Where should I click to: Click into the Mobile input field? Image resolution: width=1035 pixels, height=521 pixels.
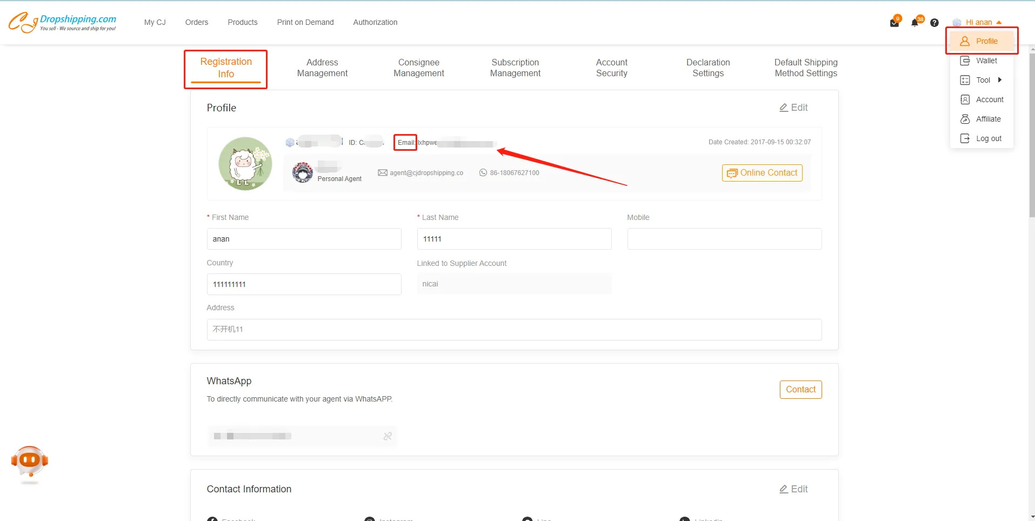tap(724, 239)
